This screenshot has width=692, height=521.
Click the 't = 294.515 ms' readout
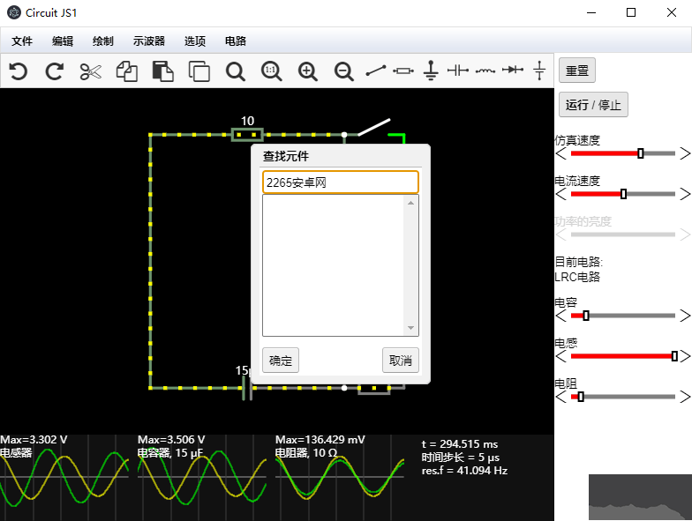tap(459, 444)
